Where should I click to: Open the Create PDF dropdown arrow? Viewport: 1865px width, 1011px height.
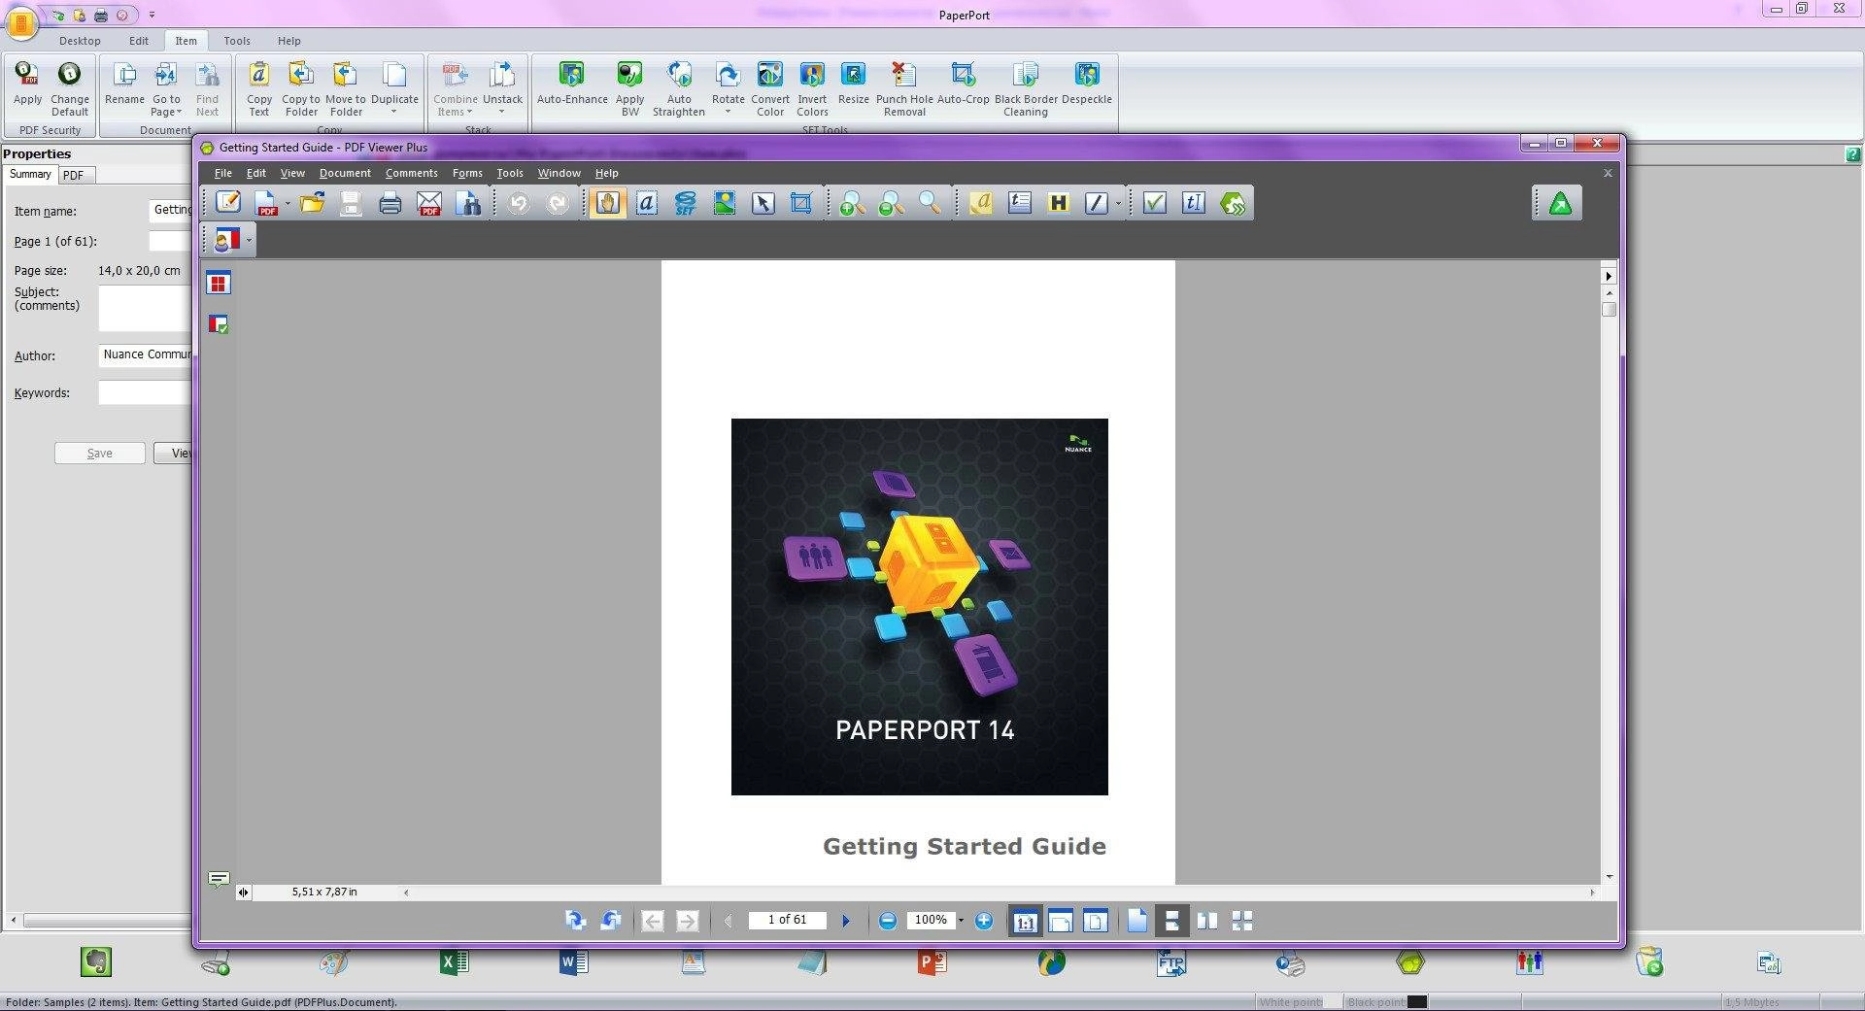pyautogui.click(x=287, y=203)
